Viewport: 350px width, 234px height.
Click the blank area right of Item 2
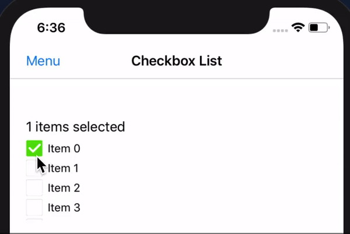(204, 188)
